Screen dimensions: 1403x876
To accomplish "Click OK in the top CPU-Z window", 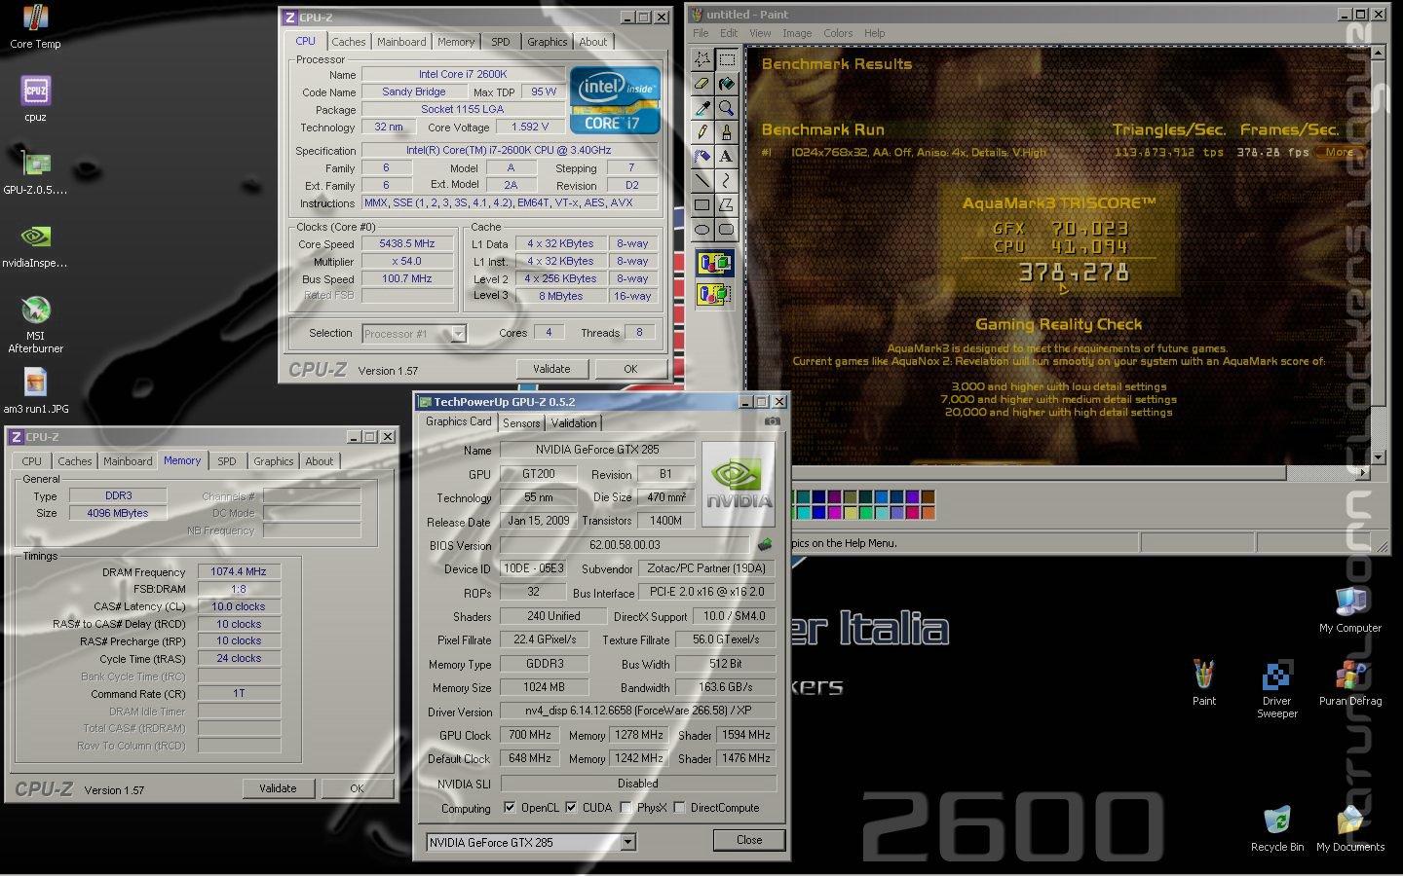I will coord(630,369).
